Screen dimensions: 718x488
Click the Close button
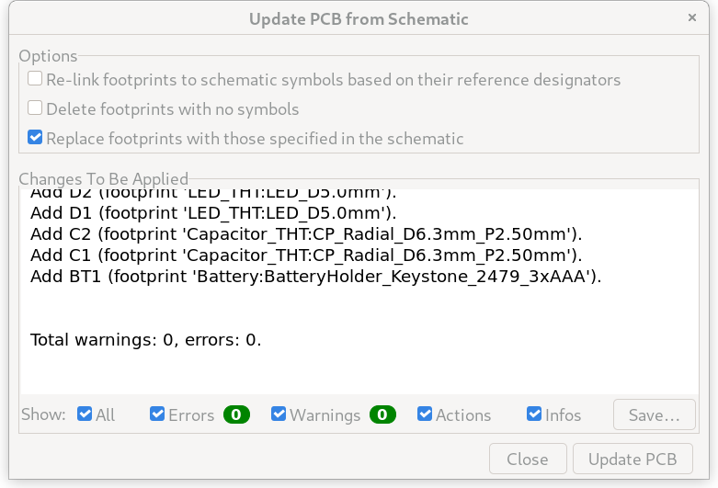click(x=528, y=459)
